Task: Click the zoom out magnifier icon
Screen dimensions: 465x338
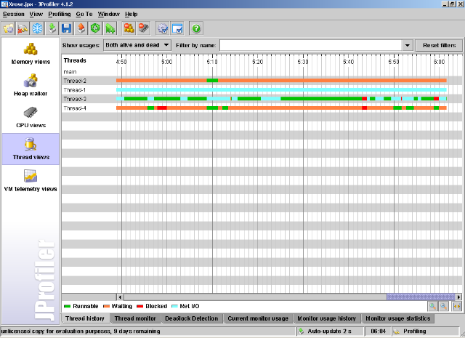Action: pyautogui.click(x=444, y=306)
